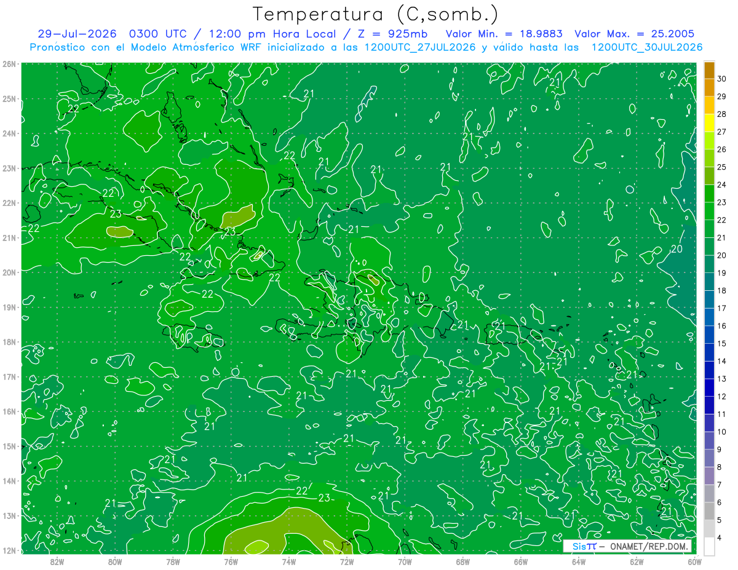
Task: Click the colorbar label '12'
Action: point(722,397)
